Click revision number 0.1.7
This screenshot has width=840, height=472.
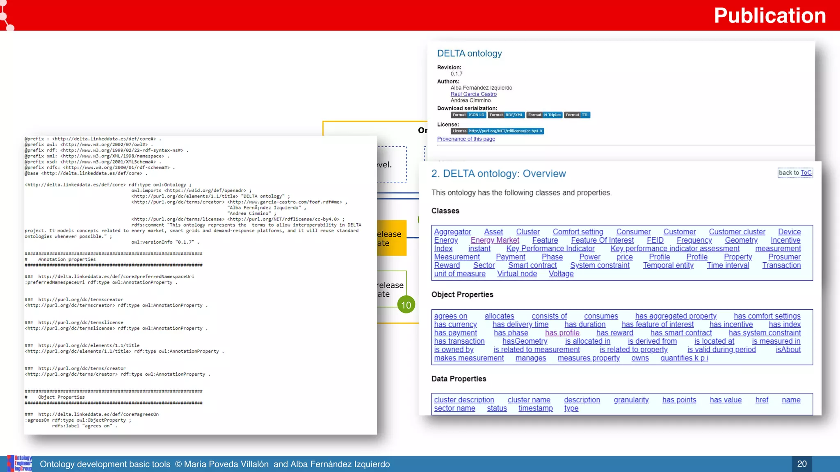pos(457,74)
